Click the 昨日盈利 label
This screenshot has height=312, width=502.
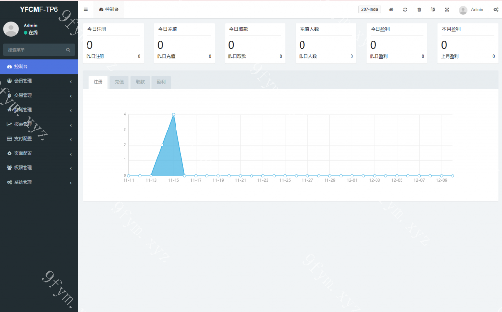point(379,56)
